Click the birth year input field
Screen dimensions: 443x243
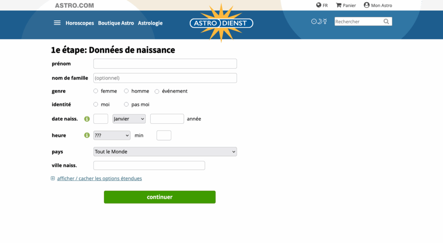[x=167, y=119]
